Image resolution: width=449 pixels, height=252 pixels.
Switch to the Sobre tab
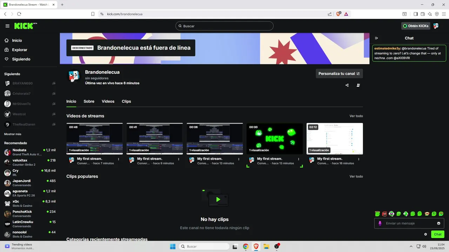(89, 101)
